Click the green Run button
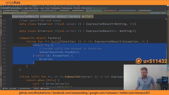 point(39,6)
